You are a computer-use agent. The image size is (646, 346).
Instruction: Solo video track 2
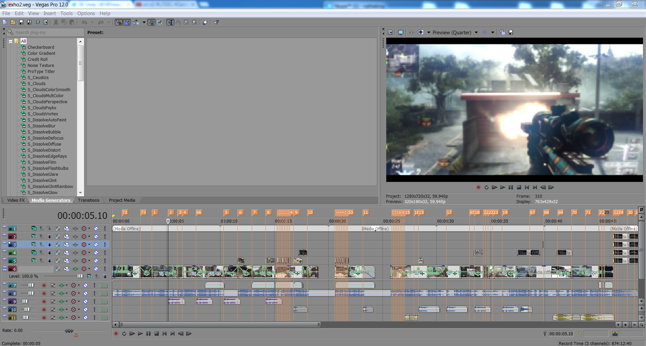(x=105, y=237)
